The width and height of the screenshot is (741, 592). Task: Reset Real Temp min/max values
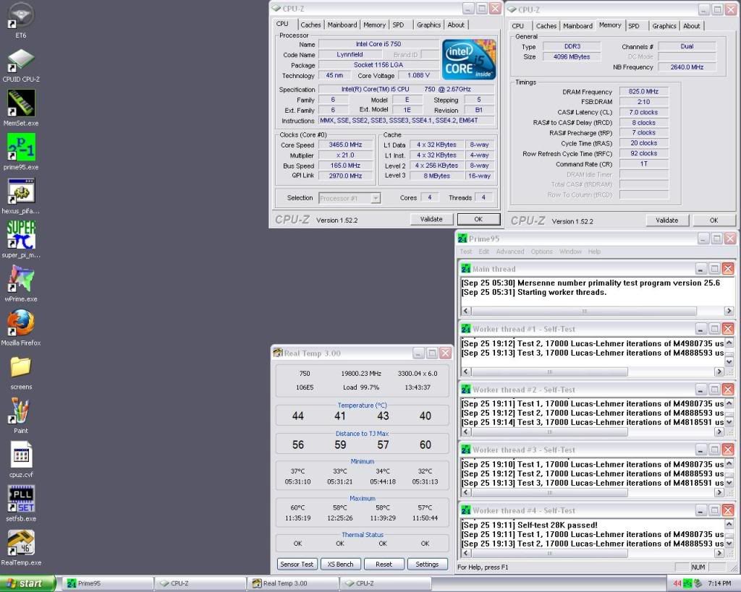384,564
